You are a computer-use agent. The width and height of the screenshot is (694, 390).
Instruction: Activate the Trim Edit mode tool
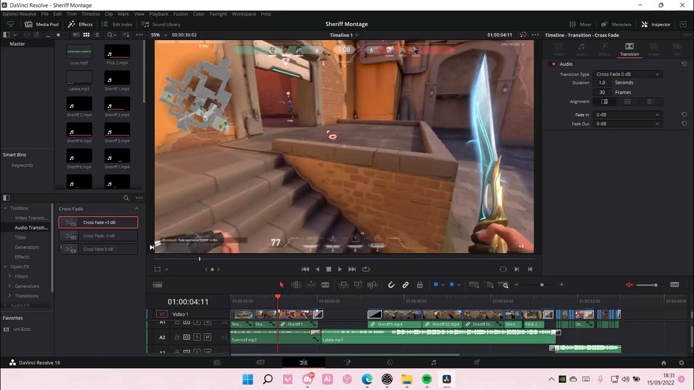pyautogui.click(x=296, y=285)
